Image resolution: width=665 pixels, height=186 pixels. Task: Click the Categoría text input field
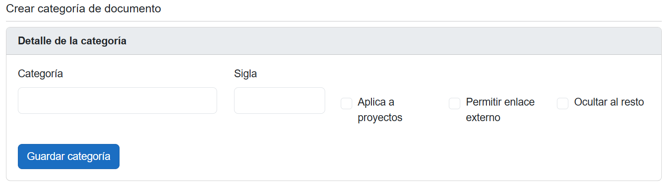pyautogui.click(x=117, y=101)
